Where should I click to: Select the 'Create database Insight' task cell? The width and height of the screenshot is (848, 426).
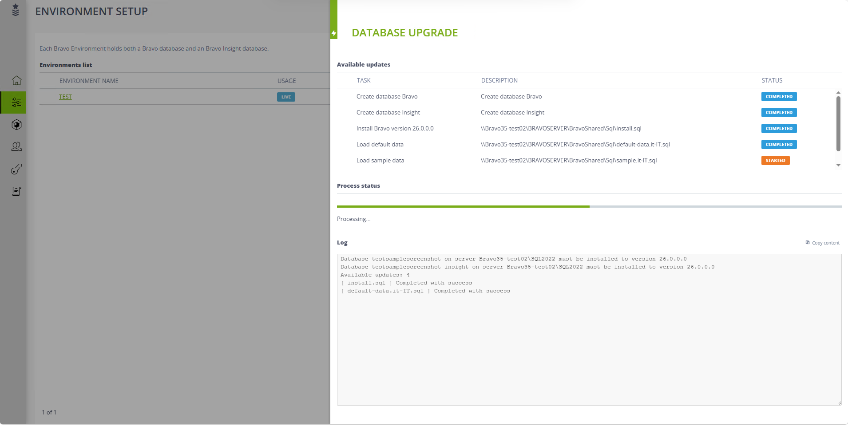point(388,112)
